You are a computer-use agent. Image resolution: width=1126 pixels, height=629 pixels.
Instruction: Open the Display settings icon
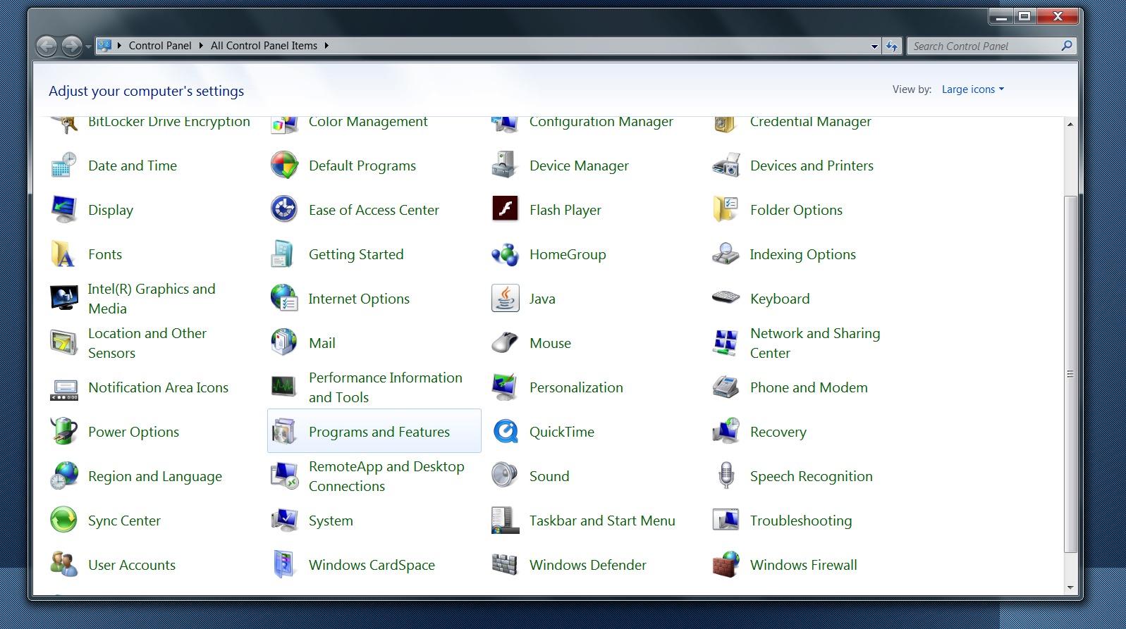click(x=64, y=210)
